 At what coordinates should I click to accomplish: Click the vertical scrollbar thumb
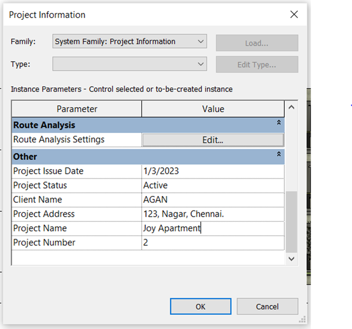point(291,222)
